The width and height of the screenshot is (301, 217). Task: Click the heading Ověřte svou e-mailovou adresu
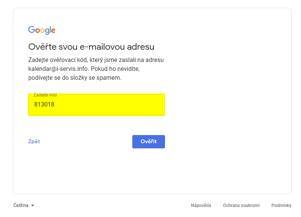(x=91, y=47)
